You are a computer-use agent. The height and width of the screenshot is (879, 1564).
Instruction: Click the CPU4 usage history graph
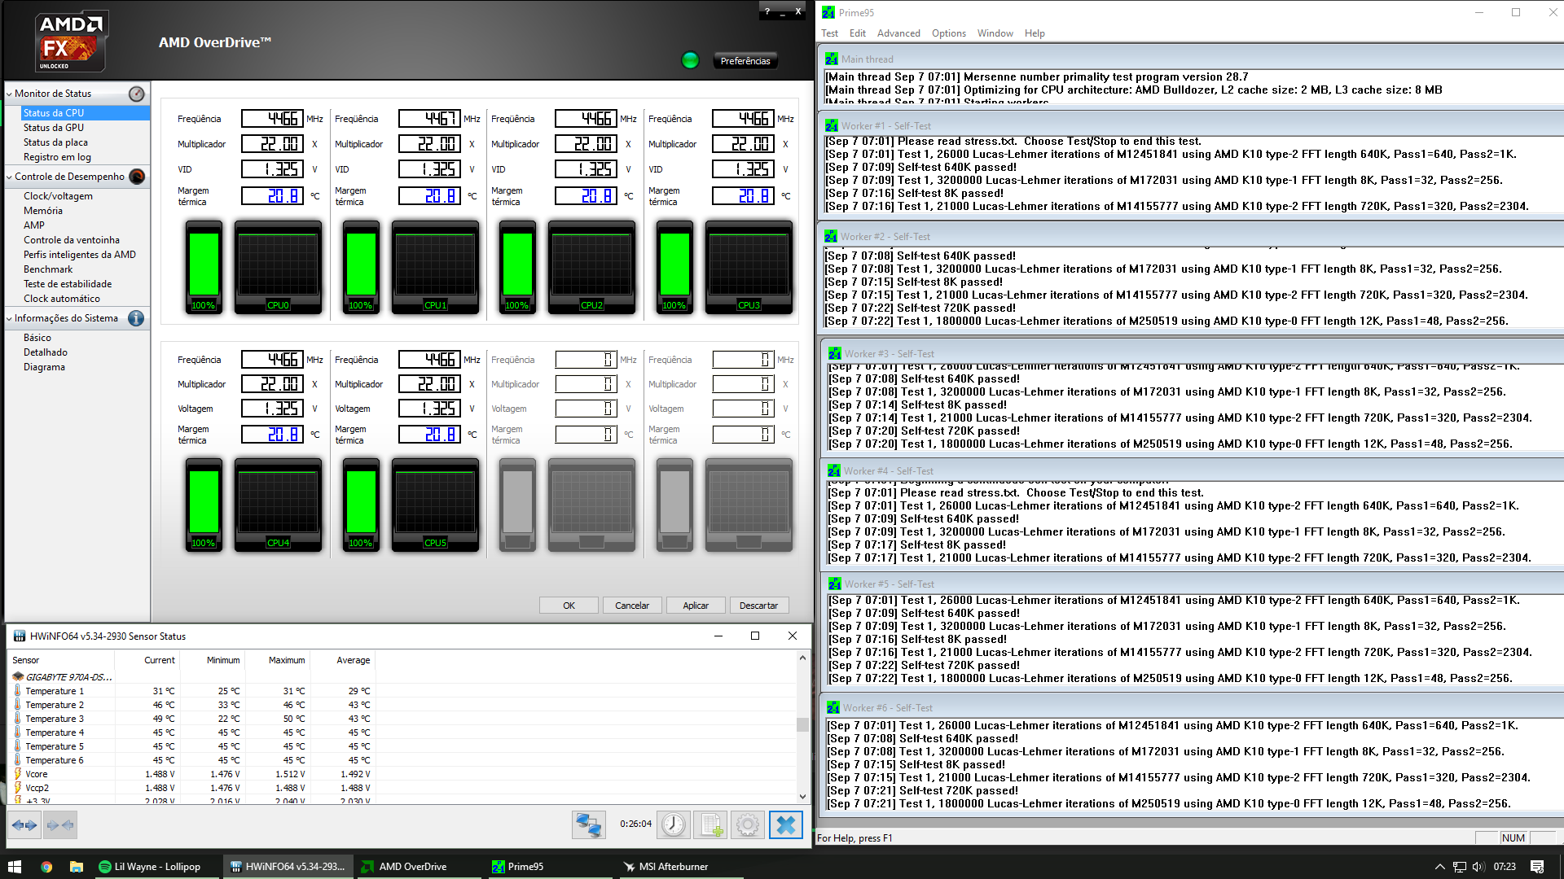point(278,505)
